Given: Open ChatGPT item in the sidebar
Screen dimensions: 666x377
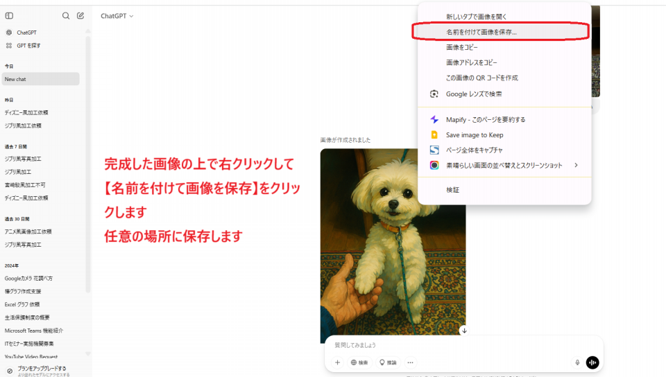Looking at the screenshot, I should 26,33.
